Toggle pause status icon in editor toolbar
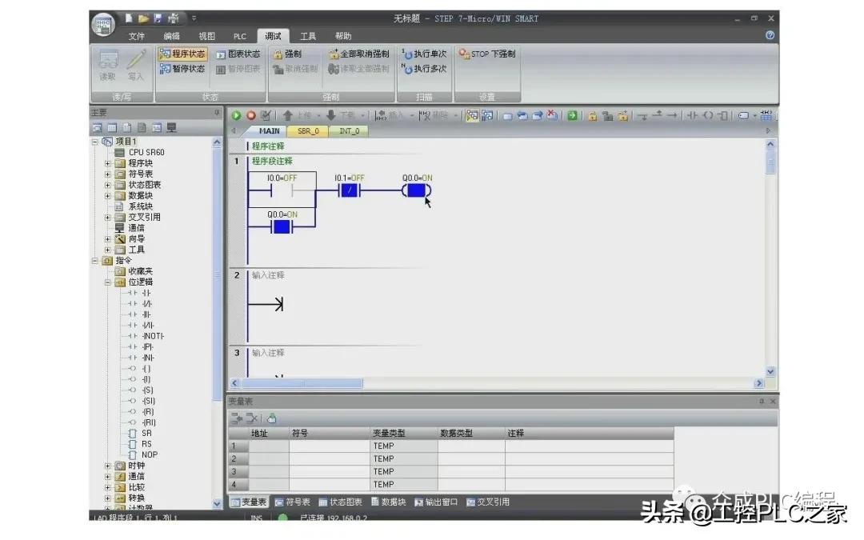The image size is (864, 540). coord(487,115)
